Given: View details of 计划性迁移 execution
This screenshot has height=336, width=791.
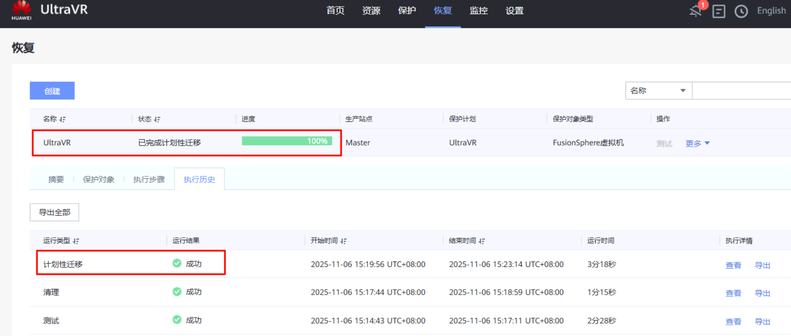Looking at the screenshot, I should coord(733,265).
